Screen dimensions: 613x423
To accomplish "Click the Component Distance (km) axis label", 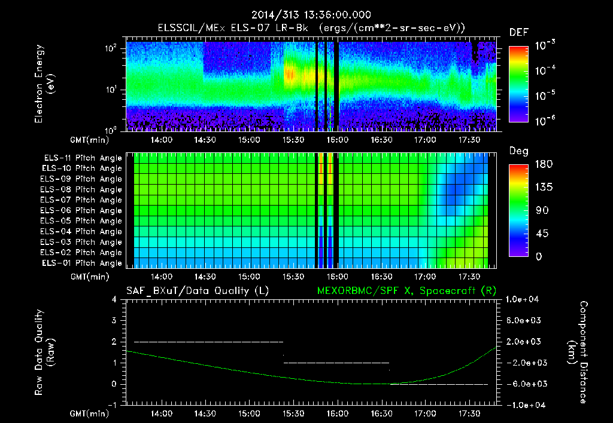I will [x=578, y=352].
